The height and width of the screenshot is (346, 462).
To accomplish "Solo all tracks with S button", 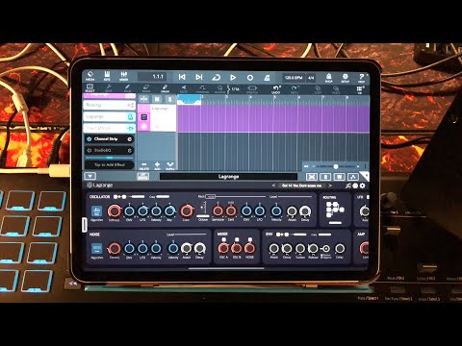I will 169,99.
